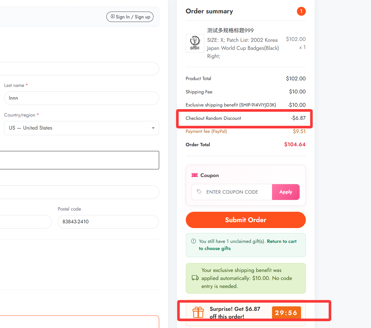Edit the Postal code field
371x328 pixels.
pyautogui.click(x=108, y=222)
